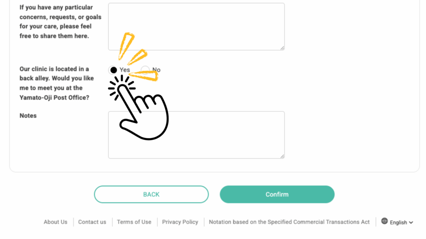This screenshot has width=426, height=239.
Task: Select the Yes radio button
Action: click(114, 70)
